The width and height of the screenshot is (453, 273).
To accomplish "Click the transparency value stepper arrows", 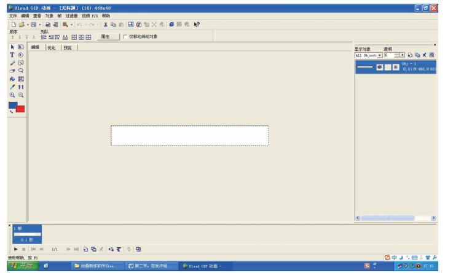I will [x=396, y=55].
